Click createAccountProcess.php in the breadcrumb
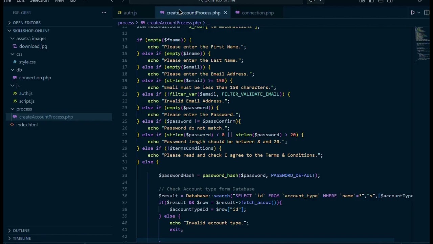 (174, 23)
